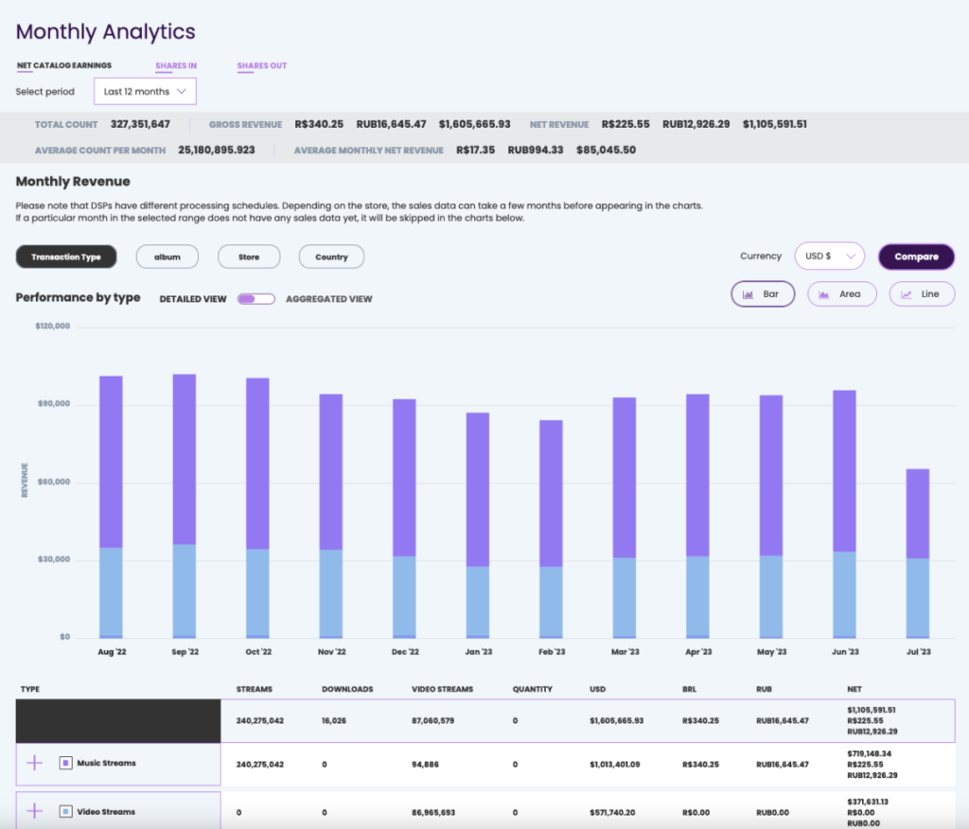Click the Compare button
969x829 pixels.
pyautogui.click(x=916, y=256)
